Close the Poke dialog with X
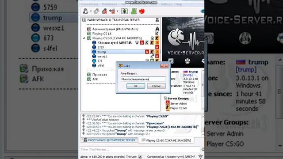 pyautogui.click(x=164, y=66)
